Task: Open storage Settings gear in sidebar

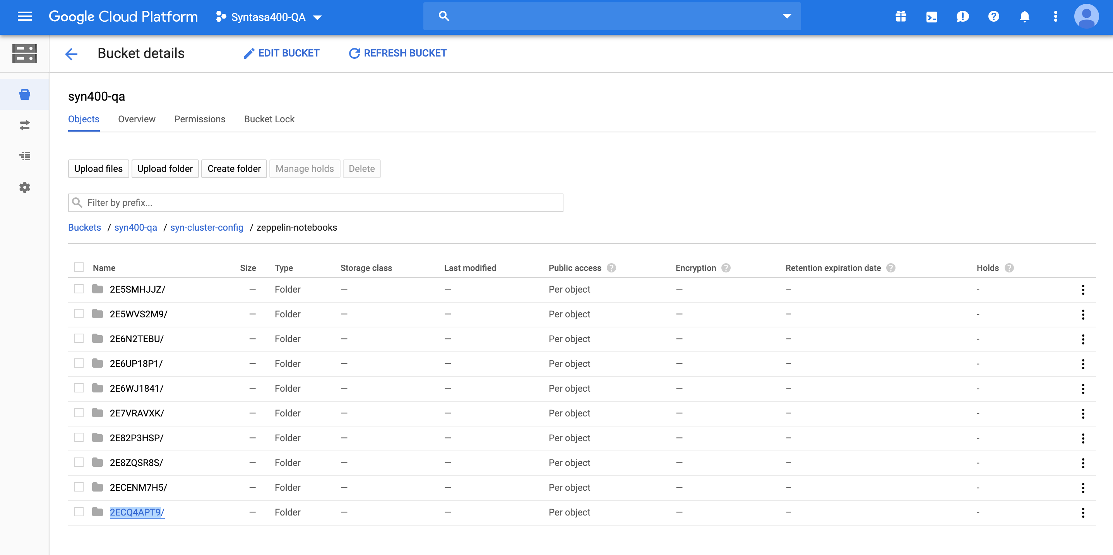Action: click(x=25, y=187)
